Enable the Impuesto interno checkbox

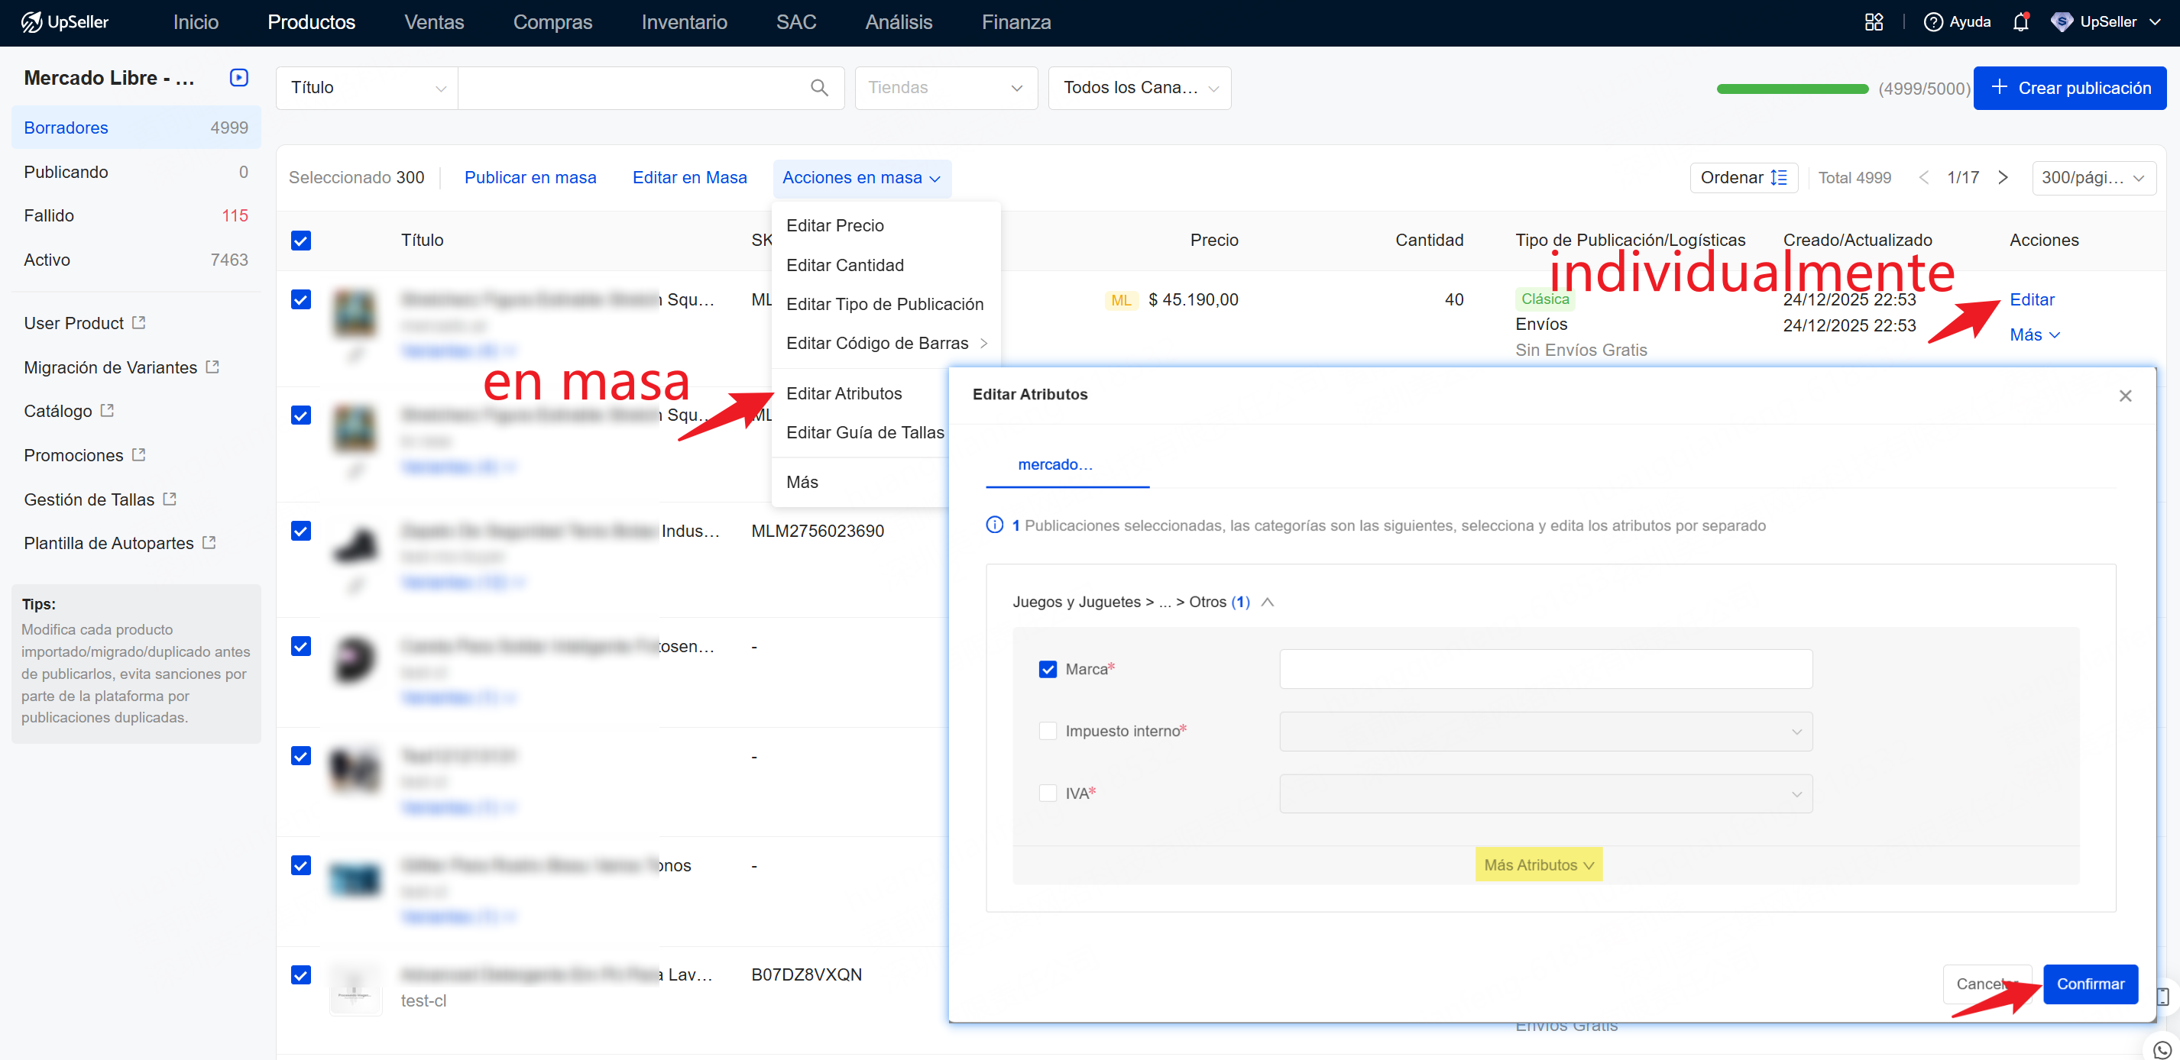click(x=1048, y=731)
